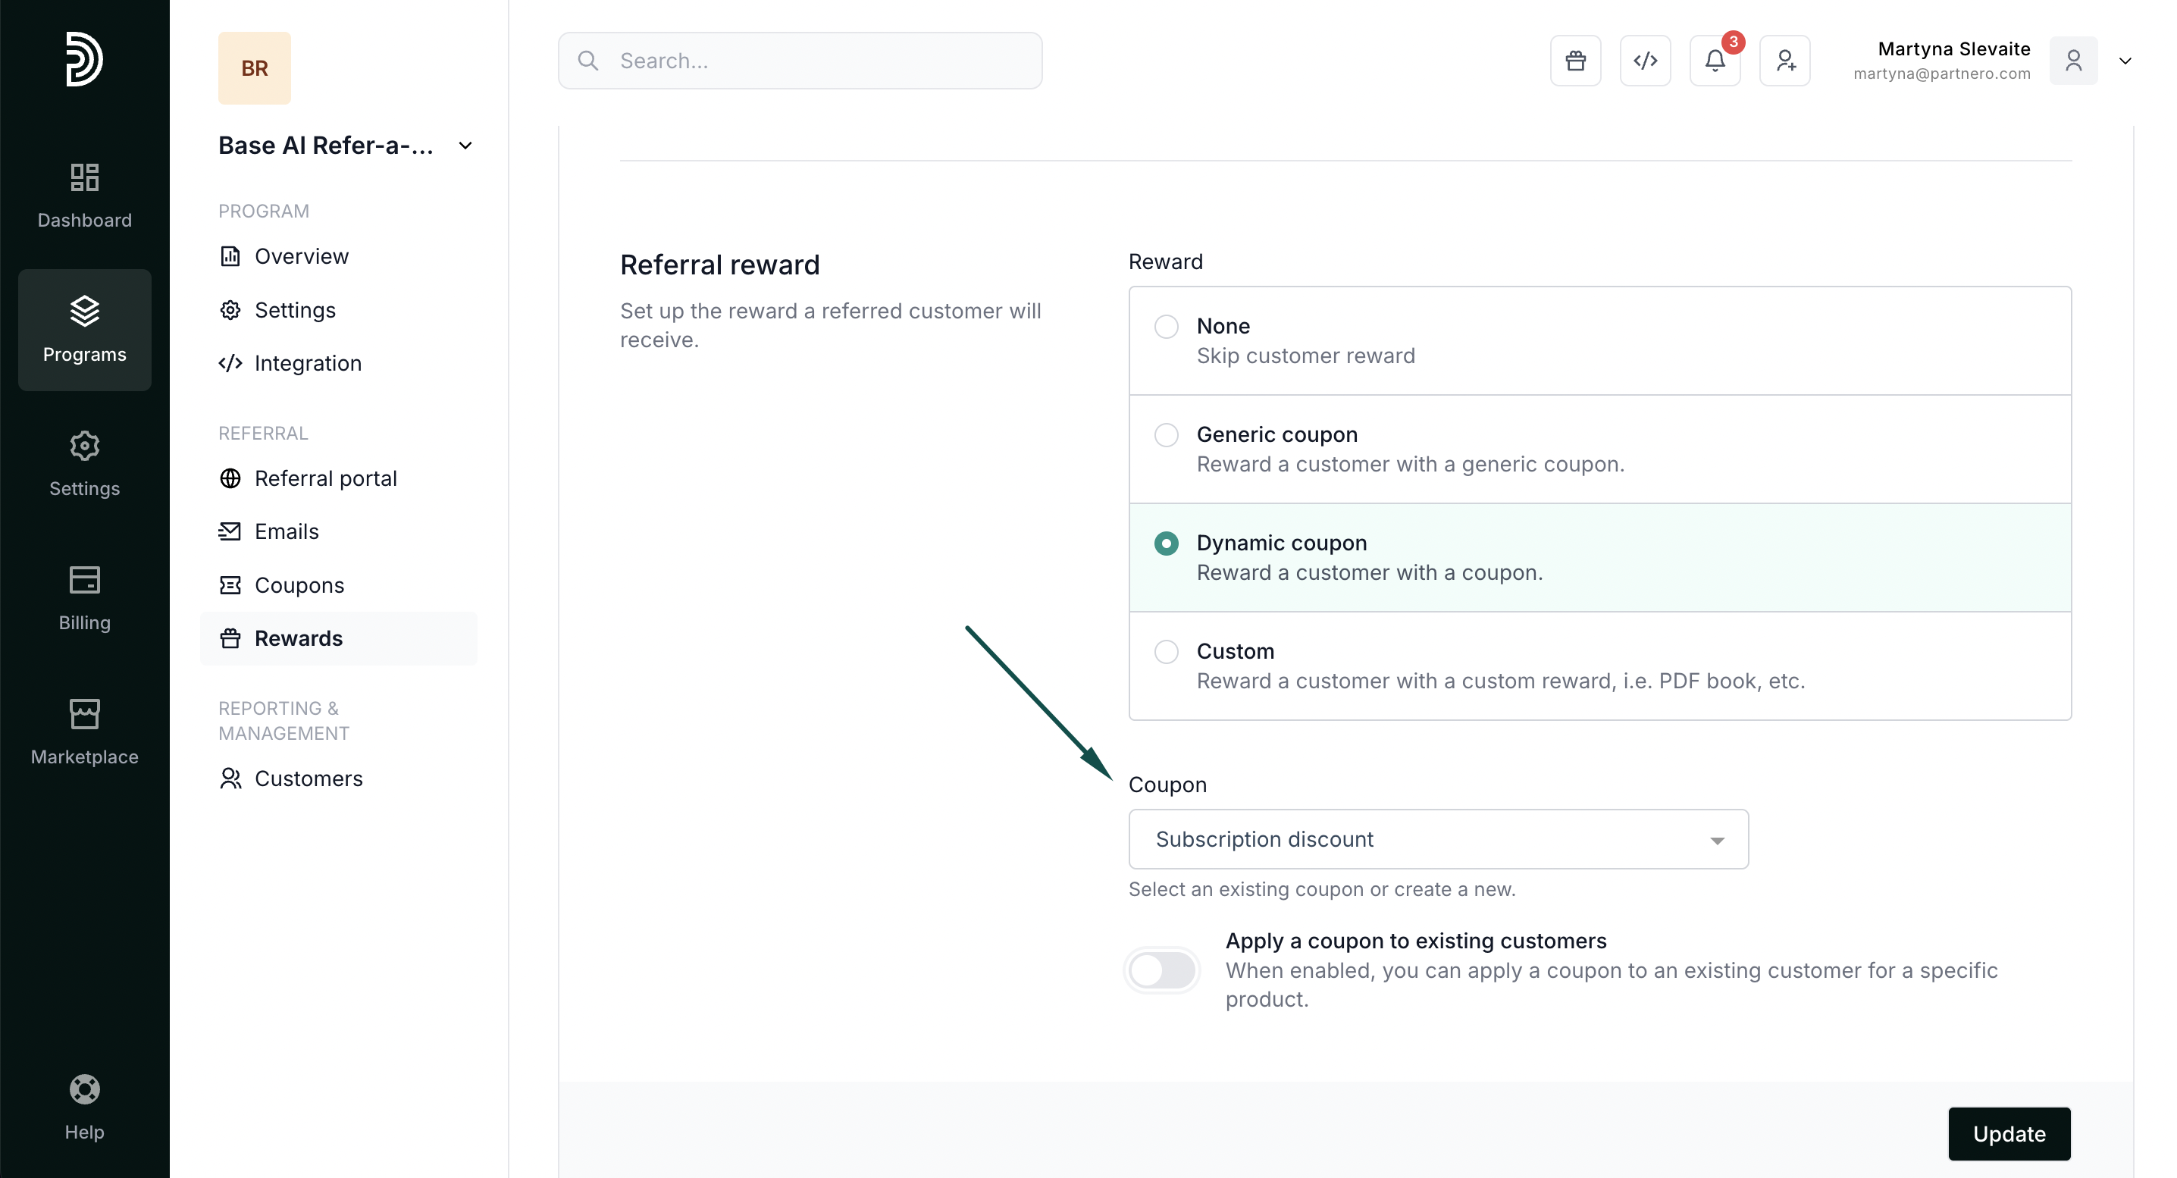The width and height of the screenshot is (2177, 1178).
Task: Open the Customers link under Reporting
Action: 309,779
